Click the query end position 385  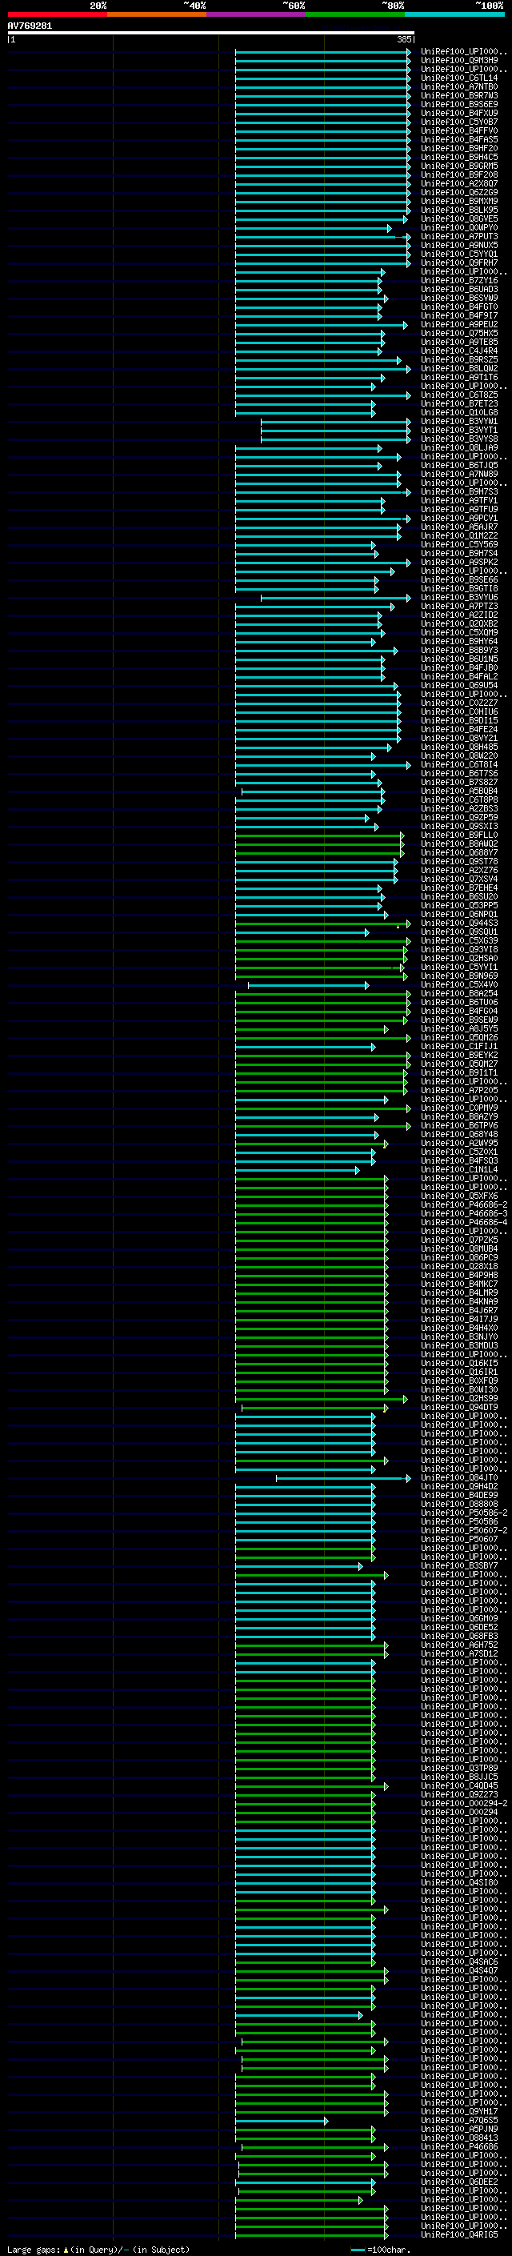coord(403,39)
